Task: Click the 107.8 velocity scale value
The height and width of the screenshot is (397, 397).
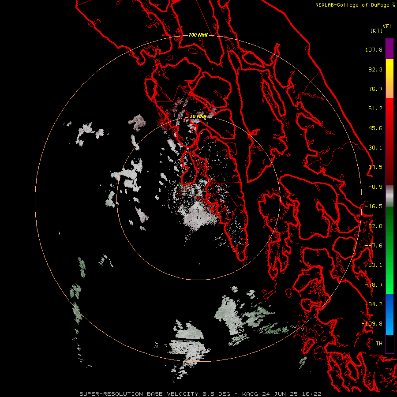Action: pyautogui.click(x=374, y=49)
